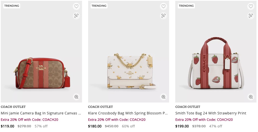Image resolution: width=258 pixels, height=132 pixels.
Task: Open Klare Crossbody Bag product title link
Action: [x=128, y=113]
